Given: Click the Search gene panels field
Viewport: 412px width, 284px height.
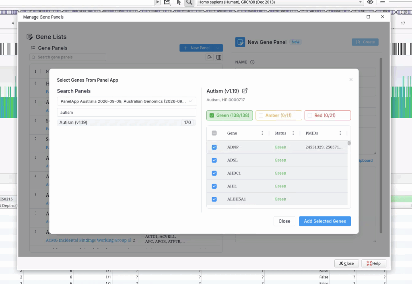Looking at the screenshot, I should coord(68,57).
